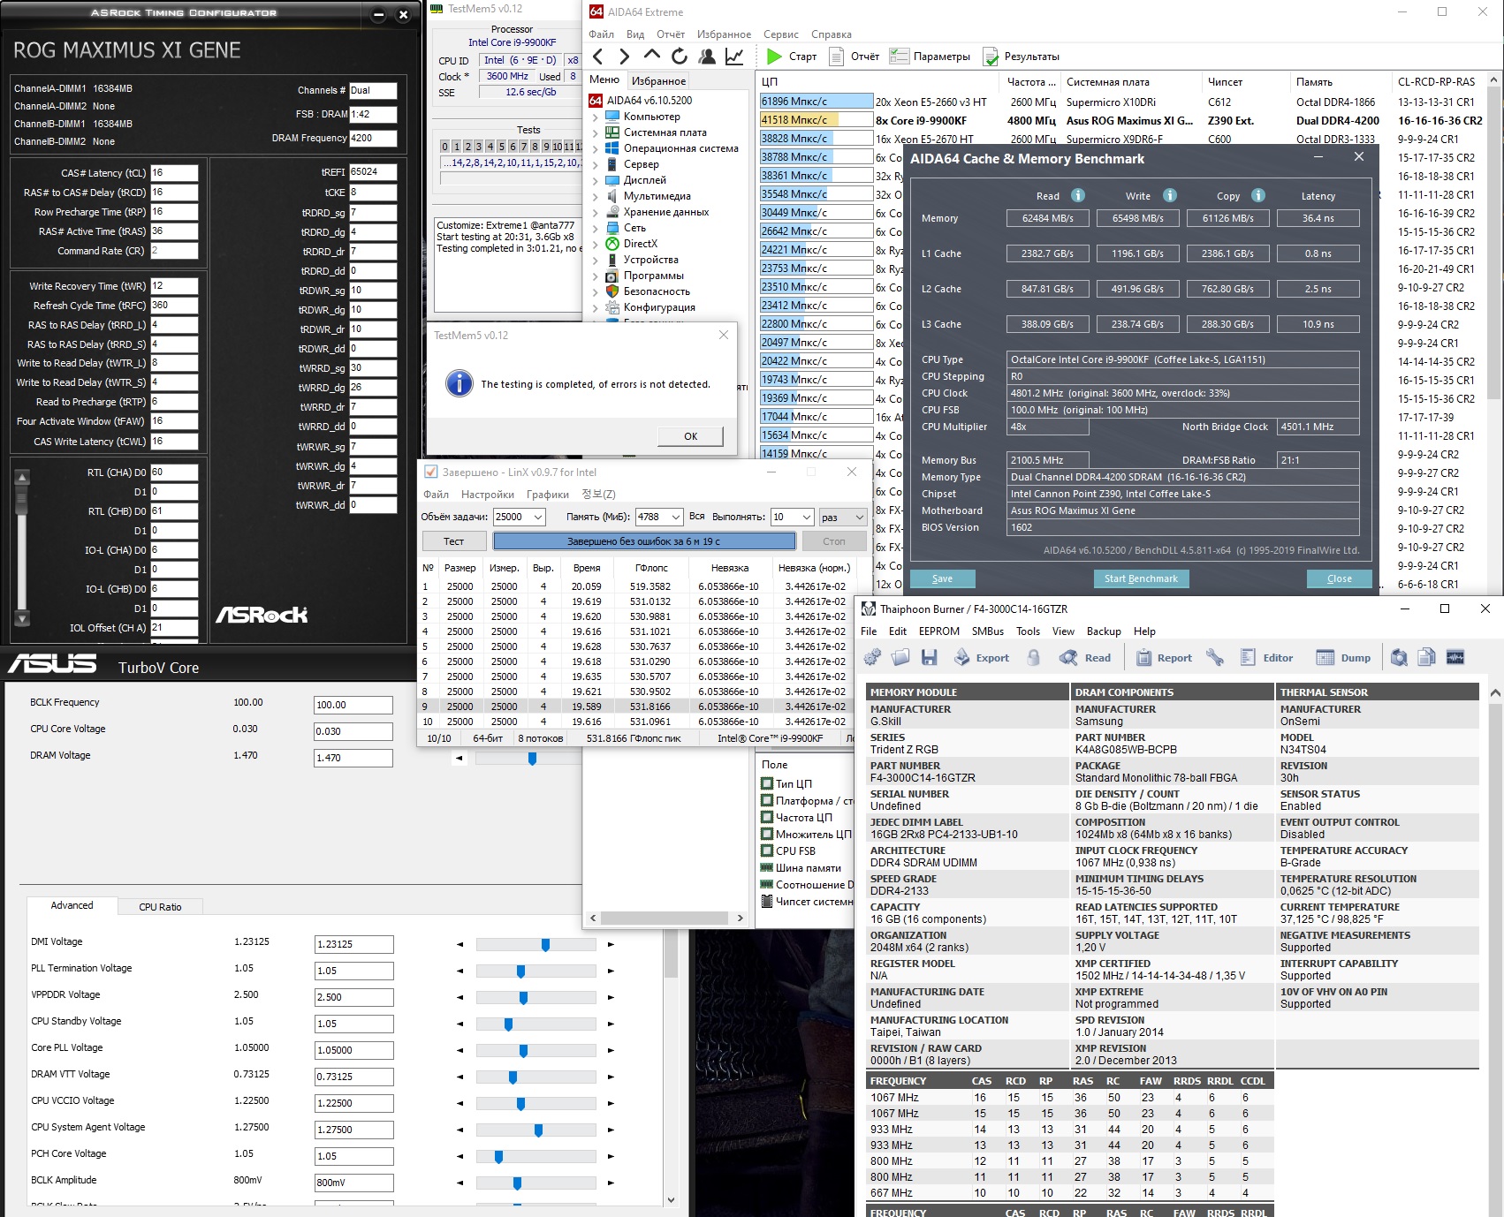Open the EEPROM menu in Thaiphoon Burner

(938, 631)
